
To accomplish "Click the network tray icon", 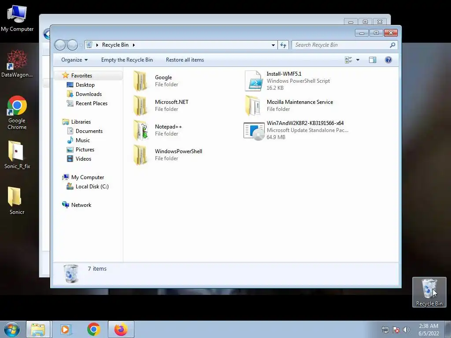I will click(x=385, y=330).
